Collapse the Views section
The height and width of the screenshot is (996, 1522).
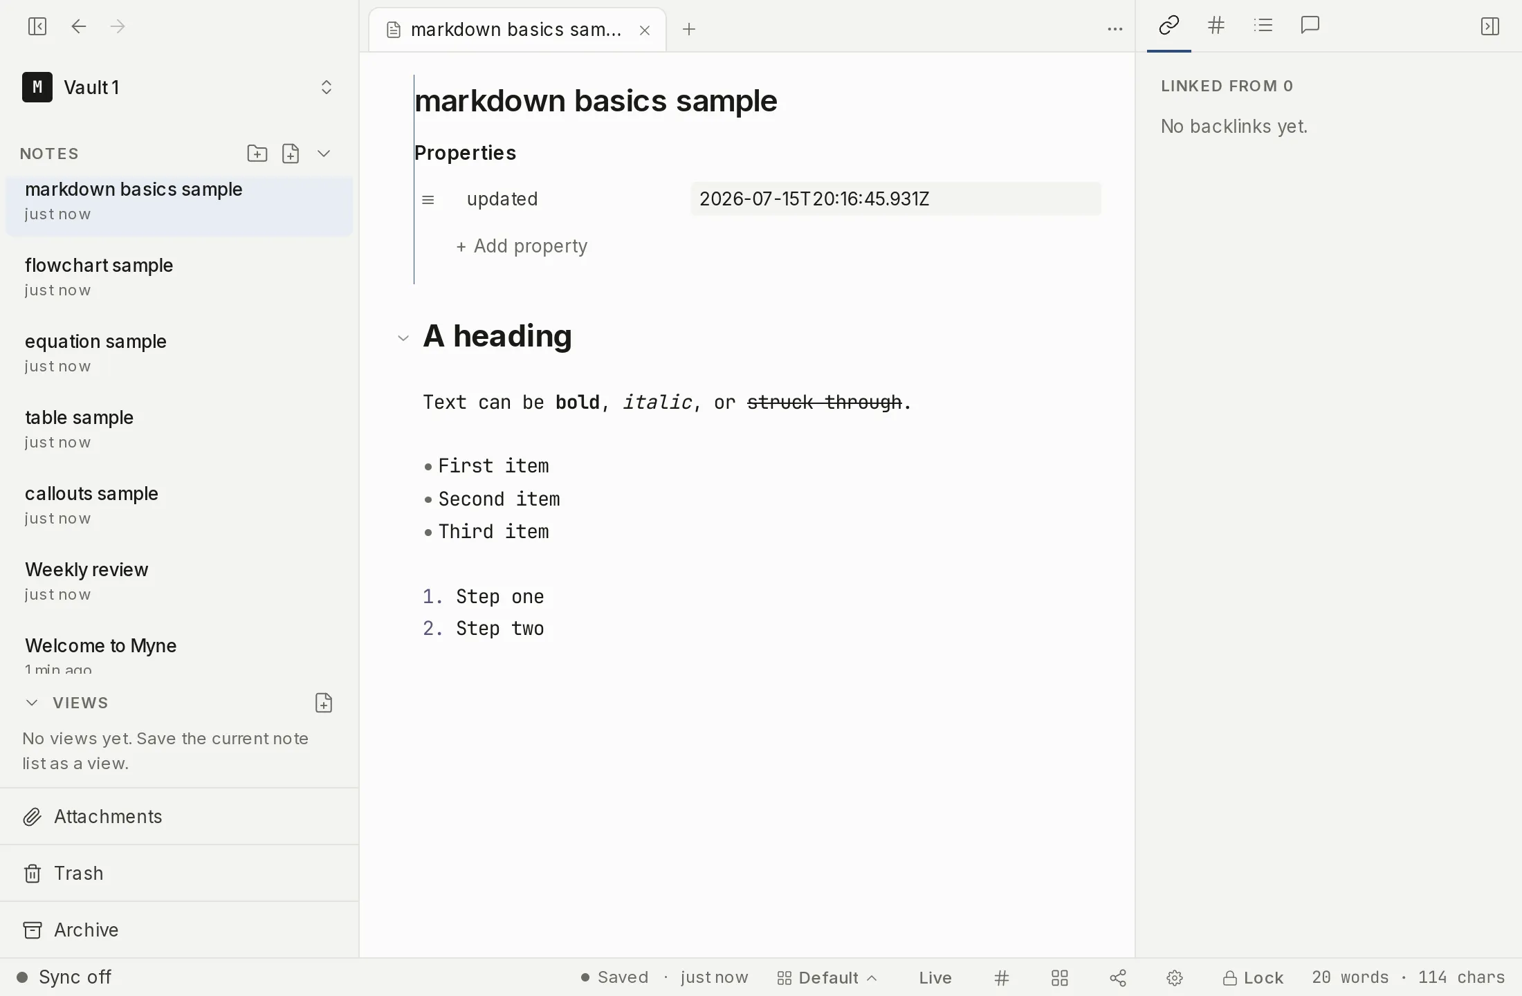point(32,703)
